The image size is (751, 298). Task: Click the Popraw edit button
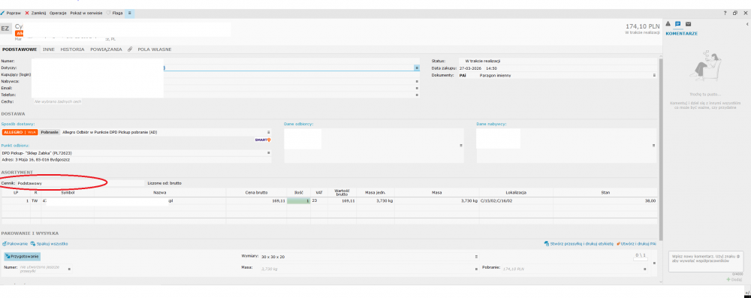point(11,13)
